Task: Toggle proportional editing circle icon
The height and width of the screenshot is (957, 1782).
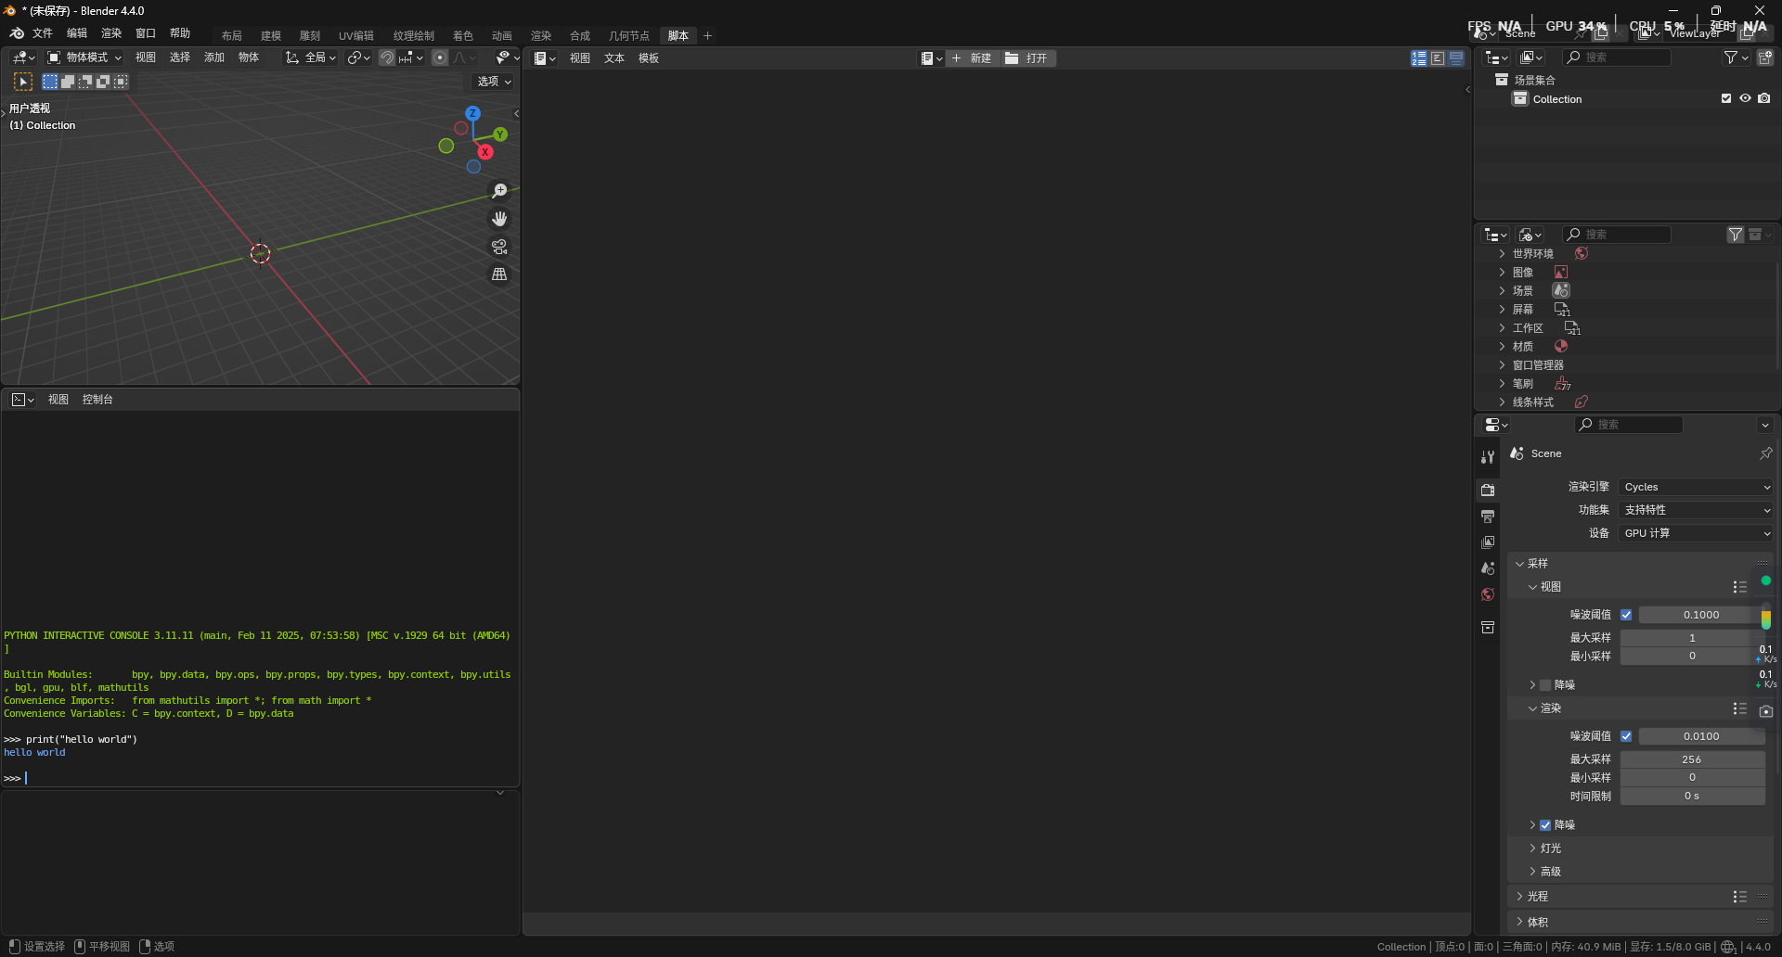Action: tap(440, 57)
